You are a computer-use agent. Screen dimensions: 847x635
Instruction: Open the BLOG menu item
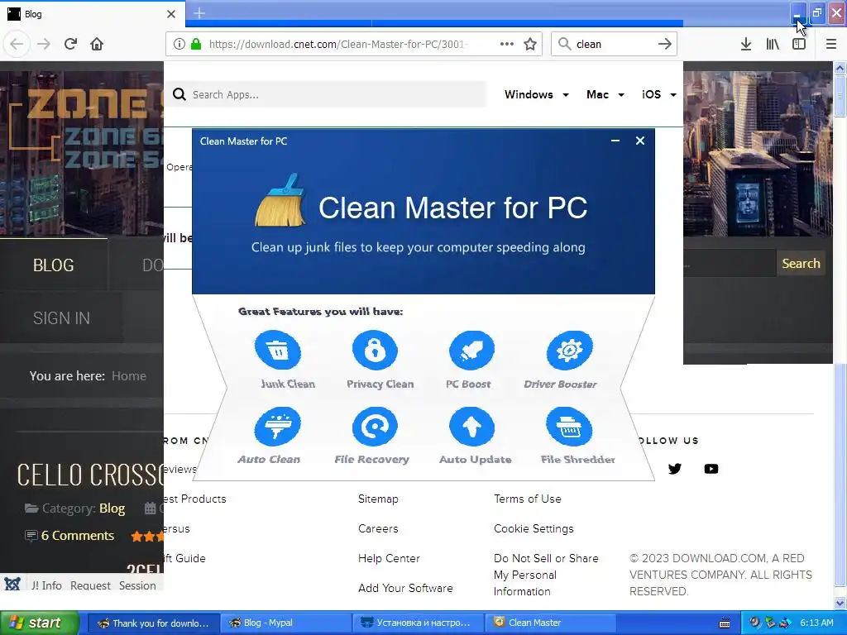pyautogui.click(x=54, y=265)
